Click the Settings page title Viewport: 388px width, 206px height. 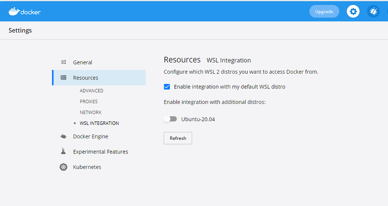(20, 30)
